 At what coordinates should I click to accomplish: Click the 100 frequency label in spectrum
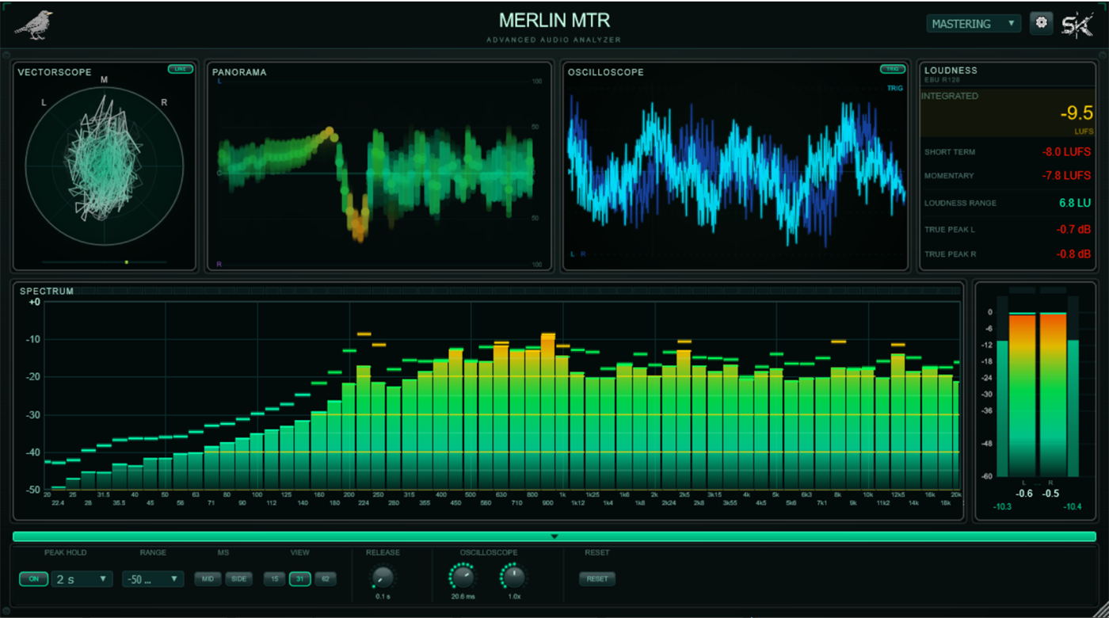pos(257,494)
